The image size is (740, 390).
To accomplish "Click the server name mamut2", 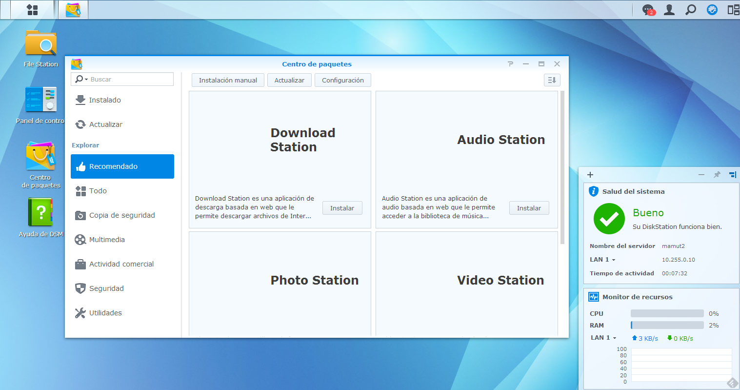I will tap(673, 246).
